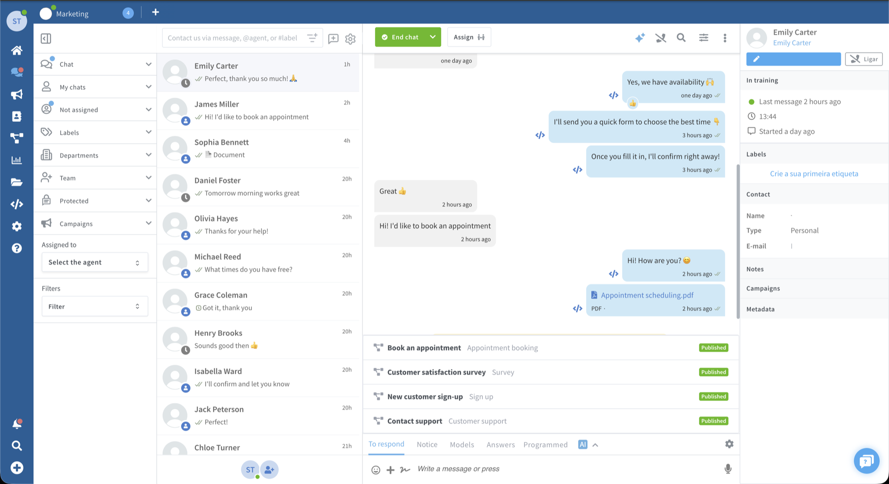This screenshot has height=484, width=889.
Task: Click the add agent icon below chat list
Action: pos(269,470)
